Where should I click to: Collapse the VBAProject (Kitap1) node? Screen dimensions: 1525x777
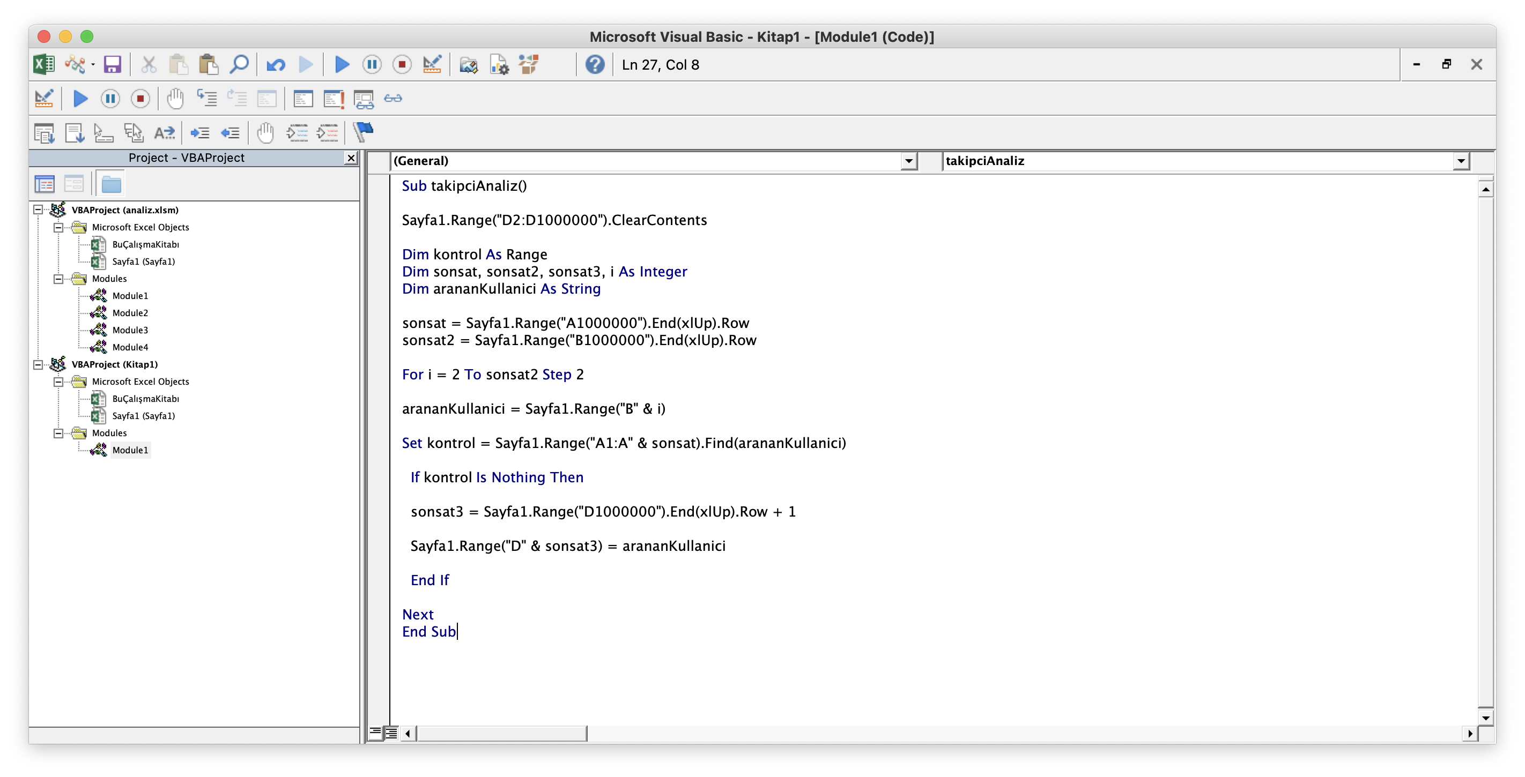coord(38,364)
